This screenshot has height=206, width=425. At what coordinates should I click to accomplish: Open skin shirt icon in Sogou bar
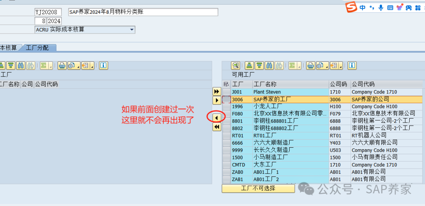coord(399,7)
